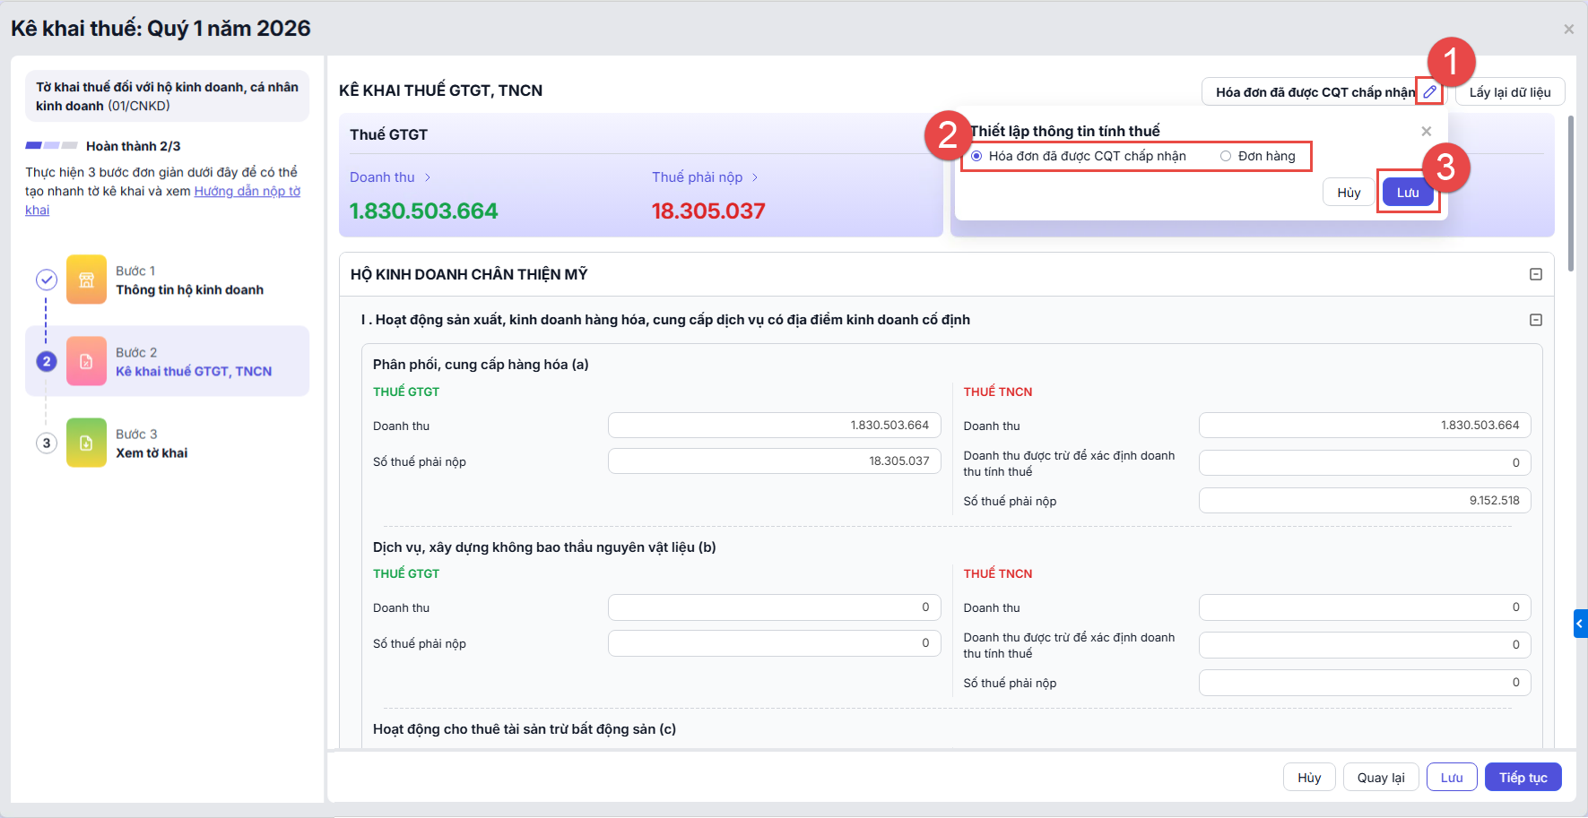This screenshot has height=818, width=1588.
Task: Click the Tiếp tục button
Action: 1523,777
